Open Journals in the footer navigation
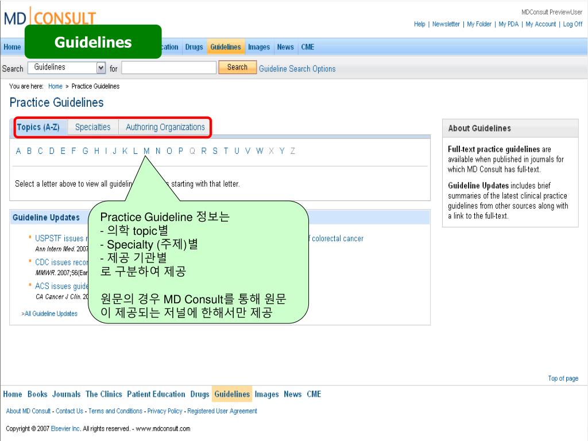Screen dimensions: 588x441 coord(67,394)
